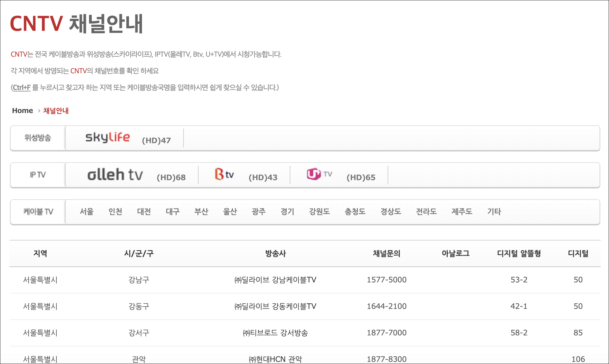
Task: Click the skylife logo
Action: tap(107, 138)
